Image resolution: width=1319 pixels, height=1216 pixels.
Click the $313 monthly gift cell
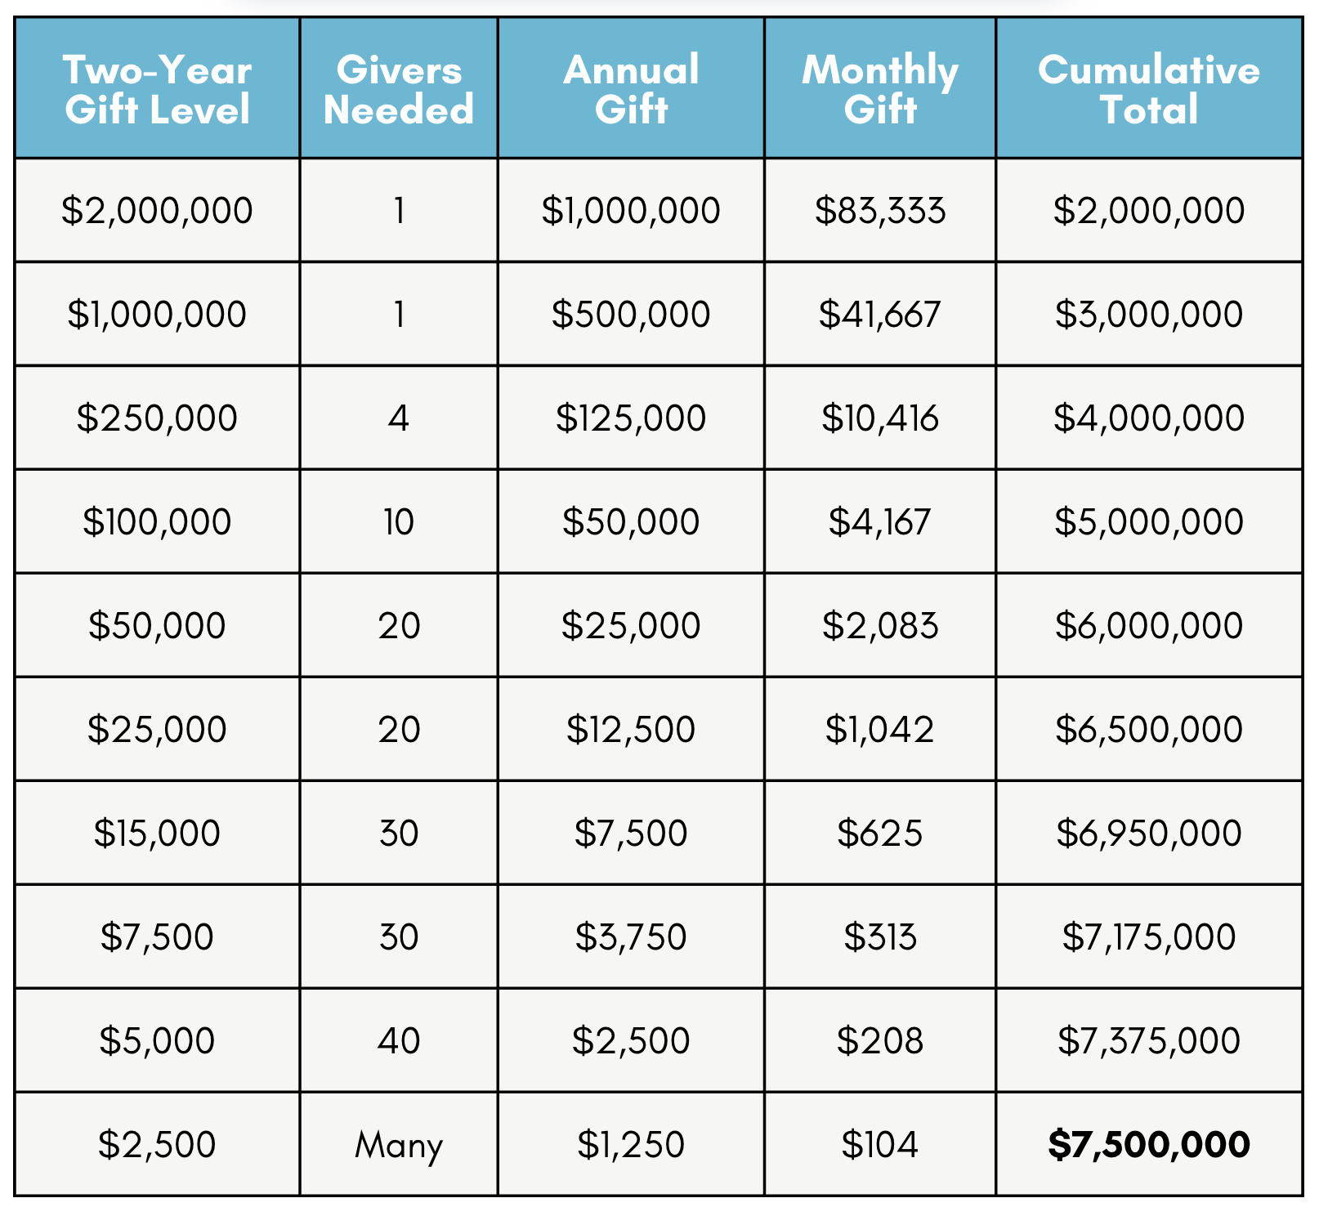click(880, 937)
